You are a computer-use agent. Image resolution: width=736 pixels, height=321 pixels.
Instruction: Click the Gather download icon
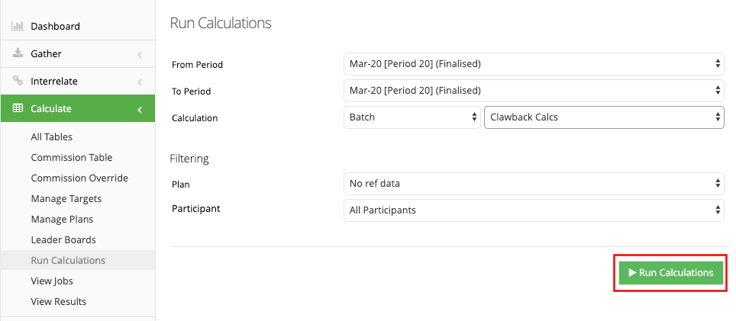(x=18, y=53)
